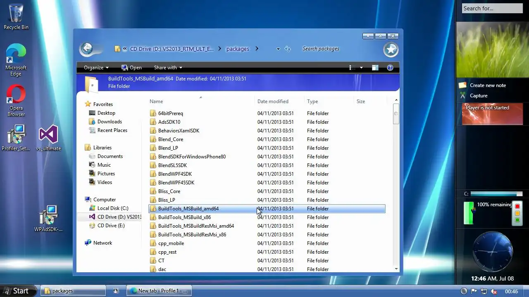529x297 pixels.
Task: Click the CD Drive (D:) breadcrumb segment
Action: pyautogui.click(x=172, y=49)
